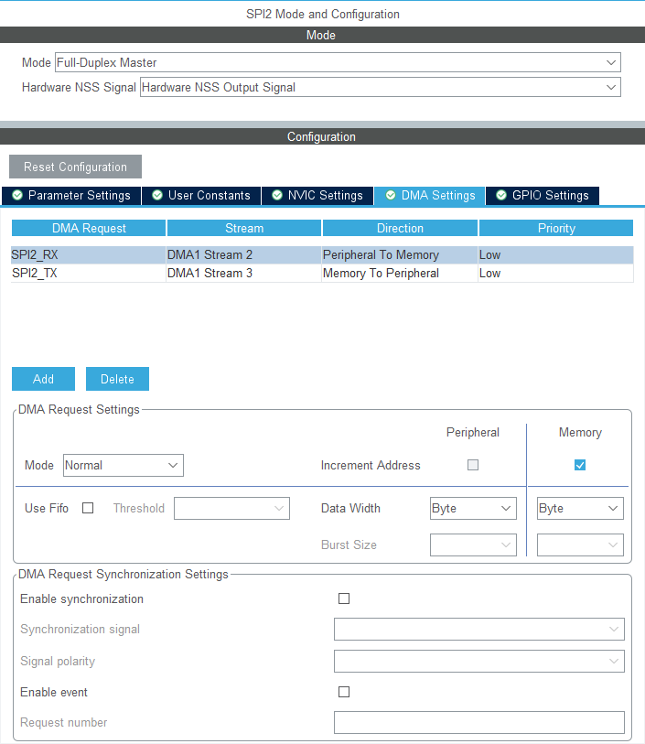The height and width of the screenshot is (744, 645).
Task: Click the Stream column header
Action: pos(244,228)
